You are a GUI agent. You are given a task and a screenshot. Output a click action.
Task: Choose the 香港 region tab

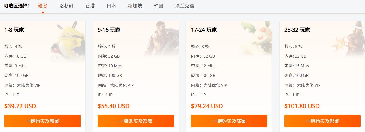[x=90, y=6]
